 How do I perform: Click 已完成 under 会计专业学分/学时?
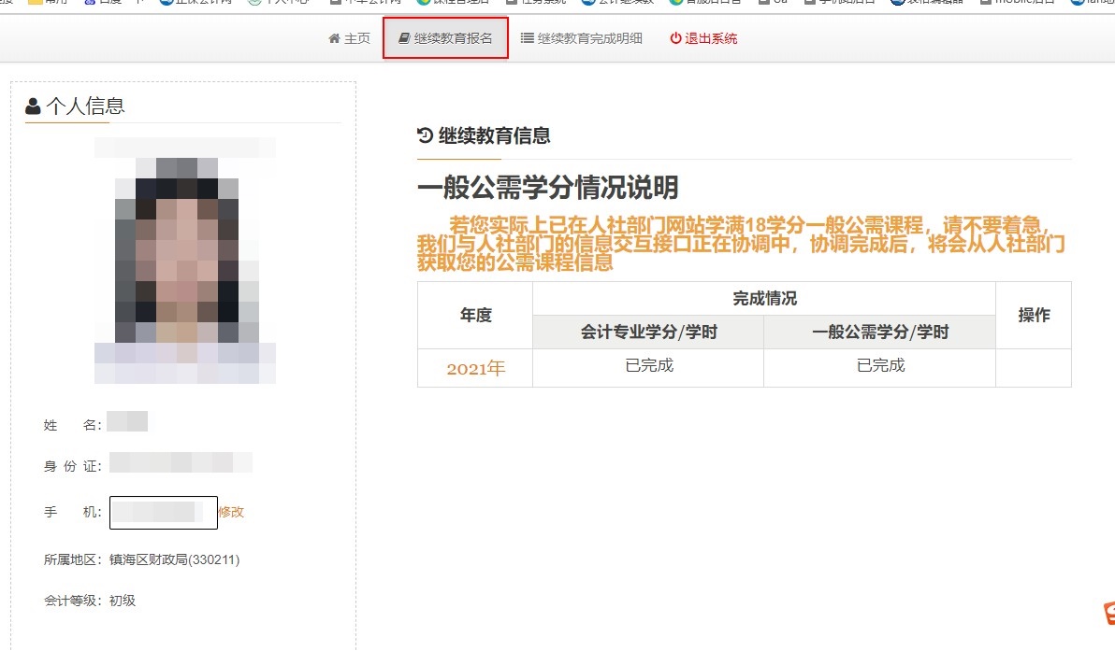tap(648, 366)
